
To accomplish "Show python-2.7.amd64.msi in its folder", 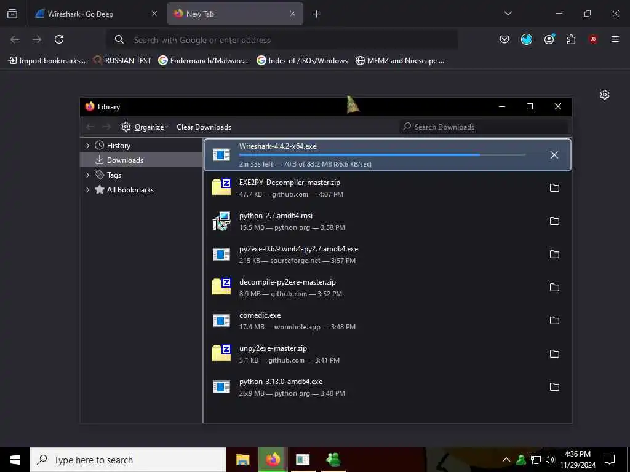I will tap(554, 221).
